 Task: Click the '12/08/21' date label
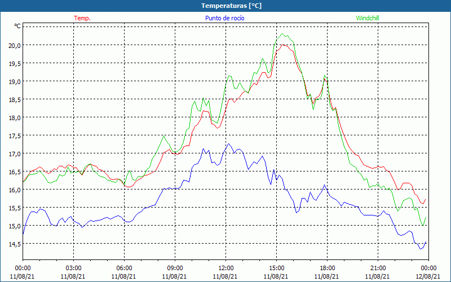tap(428, 276)
